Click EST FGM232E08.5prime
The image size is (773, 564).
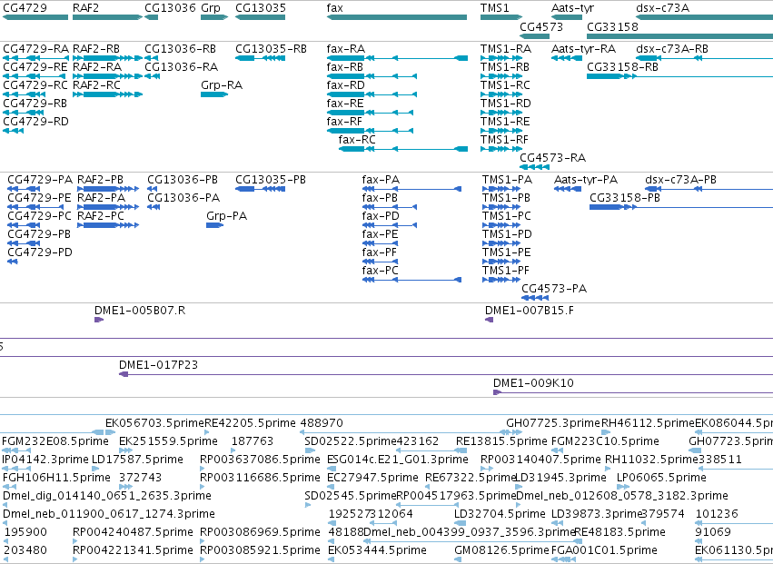click(55, 441)
